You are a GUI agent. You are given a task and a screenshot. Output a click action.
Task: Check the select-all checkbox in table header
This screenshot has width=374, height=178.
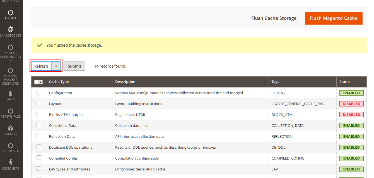tap(37, 82)
